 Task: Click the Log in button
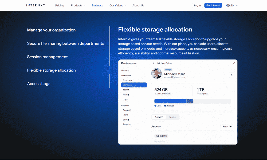point(197,5)
